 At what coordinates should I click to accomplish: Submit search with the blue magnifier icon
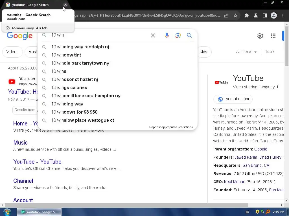click(x=189, y=35)
